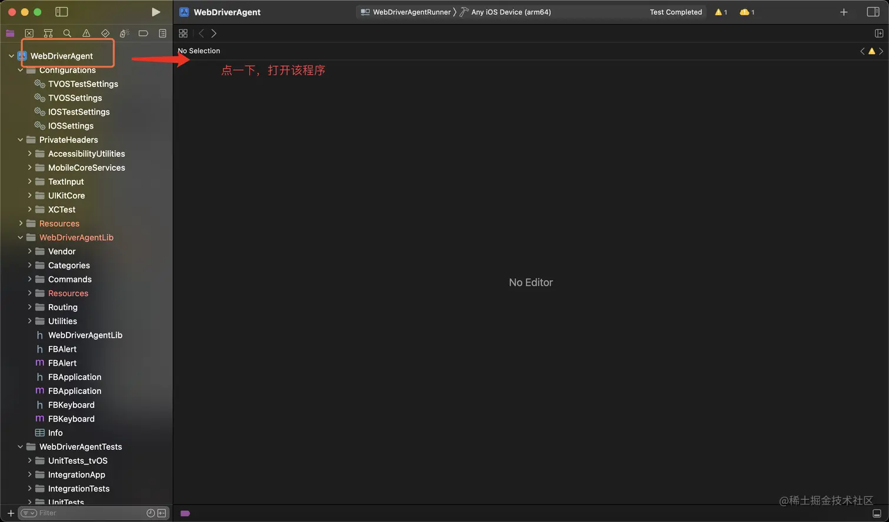889x522 pixels.
Task: Open the Report navigator
Action: 162,33
